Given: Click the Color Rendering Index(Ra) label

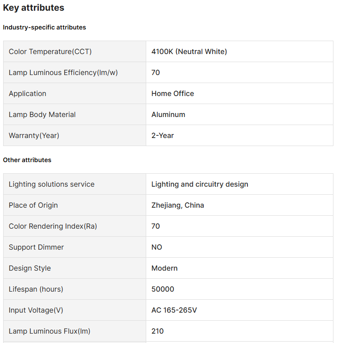Looking at the screenshot, I should pyautogui.click(x=53, y=226).
